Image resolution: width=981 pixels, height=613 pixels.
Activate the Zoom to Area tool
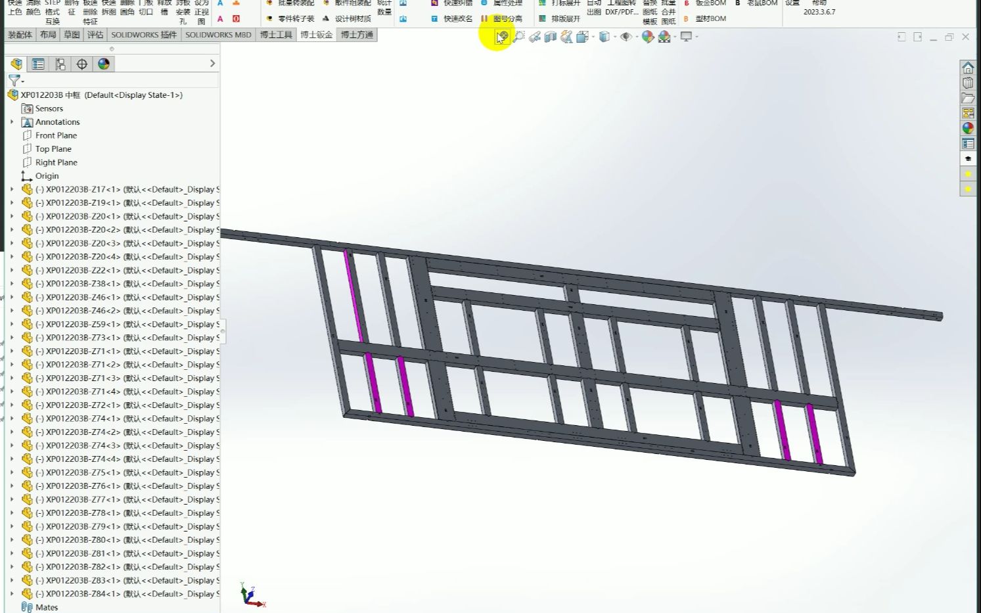[519, 37]
